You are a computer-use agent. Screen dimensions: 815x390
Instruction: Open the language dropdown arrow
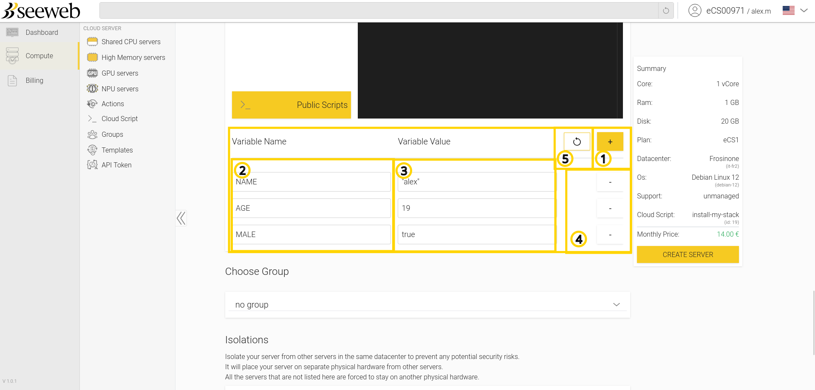coord(804,11)
